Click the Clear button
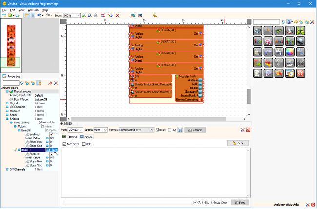The width and height of the screenshot is (317, 209). point(238,143)
